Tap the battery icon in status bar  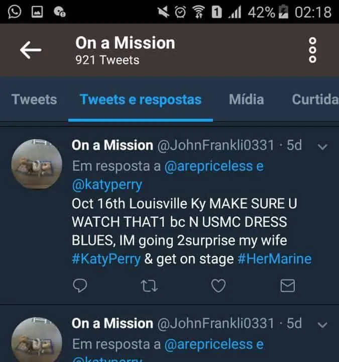284,12
